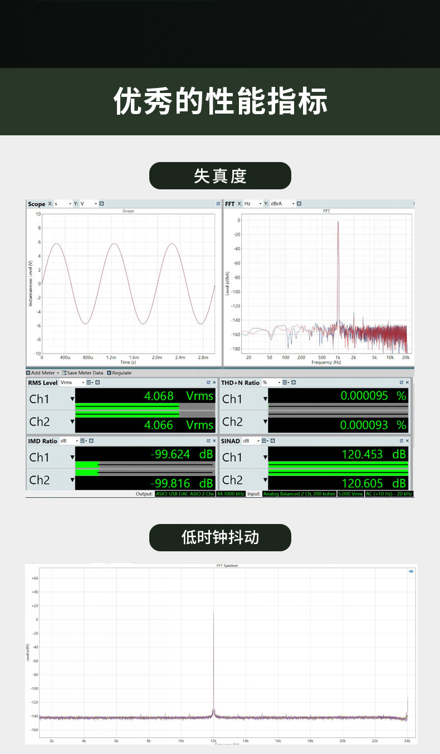Pop out the IMD Ratio meter
Viewport: 440px width, 754px height.
click(208, 441)
